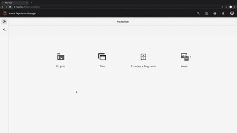Click the Adobe Experience Manager logo
The width and height of the screenshot is (237, 133).
(x=5, y=13)
